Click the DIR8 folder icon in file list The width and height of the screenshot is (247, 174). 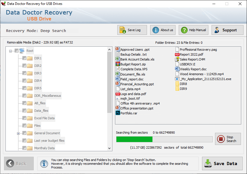click(177, 84)
